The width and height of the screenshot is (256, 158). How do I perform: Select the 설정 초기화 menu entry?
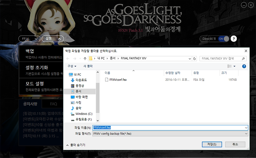[x=41, y=70]
